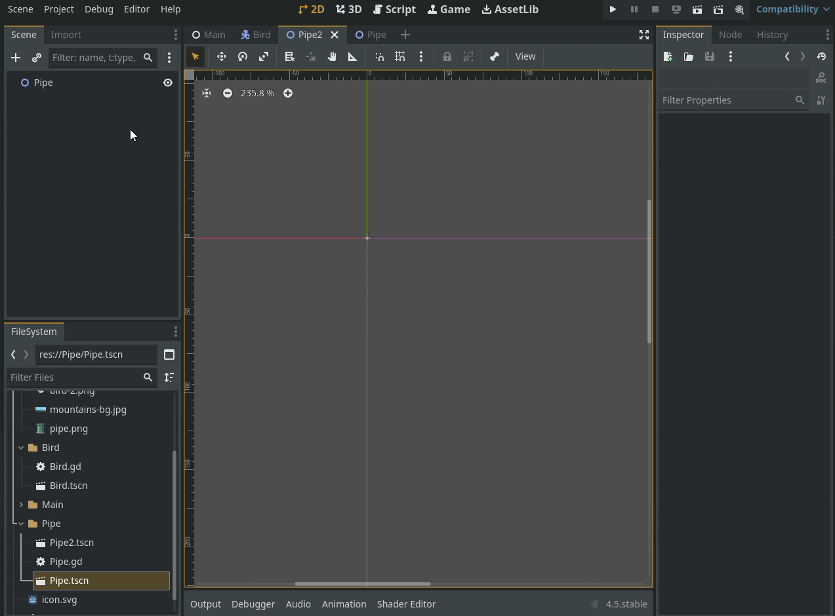This screenshot has width=835, height=616.
Task: Select the Ruler measuring tool
Action: coord(353,56)
